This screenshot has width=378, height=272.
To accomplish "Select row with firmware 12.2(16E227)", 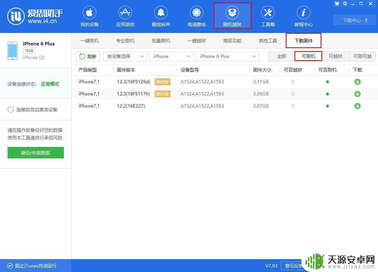I will click(x=225, y=106).
